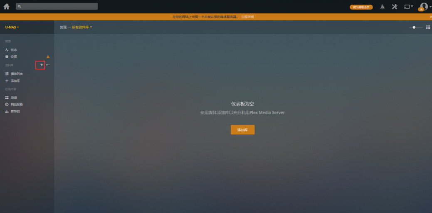The height and width of the screenshot is (213, 432).
Task: Select 播放列表 in the sidebar
Action: 17,74
